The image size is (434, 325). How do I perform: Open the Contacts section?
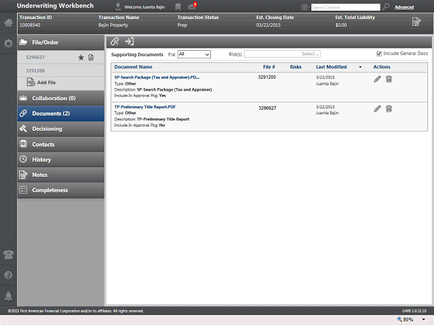pos(61,144)
